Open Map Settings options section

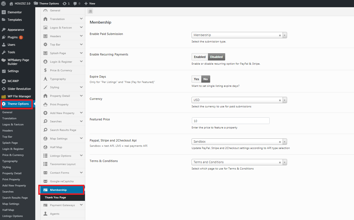pos(63,138)
